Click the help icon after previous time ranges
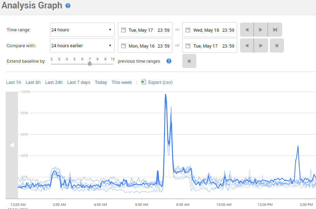The height and width of the screenshot is (209, 316). coord(169,61)
